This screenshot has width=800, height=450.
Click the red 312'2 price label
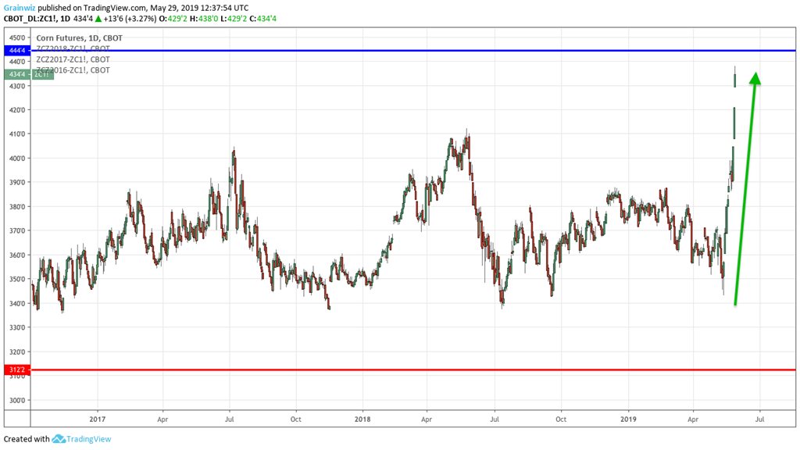coord(16,370)
